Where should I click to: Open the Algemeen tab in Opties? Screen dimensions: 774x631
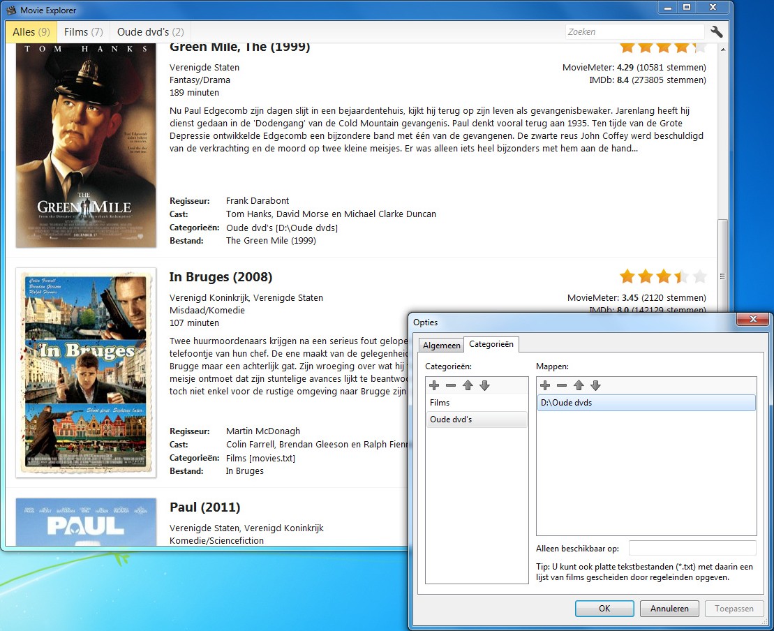[x=441, y=345]
